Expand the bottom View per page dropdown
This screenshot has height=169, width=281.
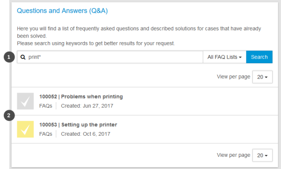click(x=262, y=155)
